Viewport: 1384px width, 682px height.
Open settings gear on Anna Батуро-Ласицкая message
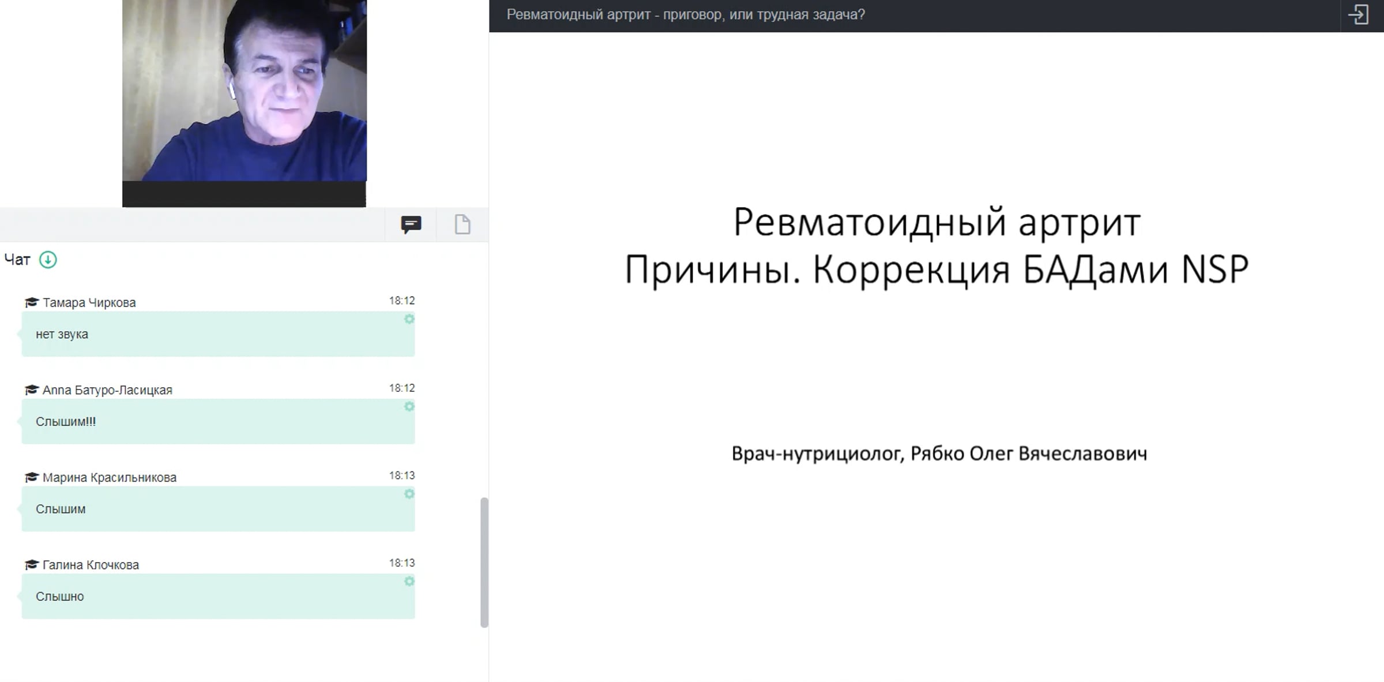click(409, 407)
